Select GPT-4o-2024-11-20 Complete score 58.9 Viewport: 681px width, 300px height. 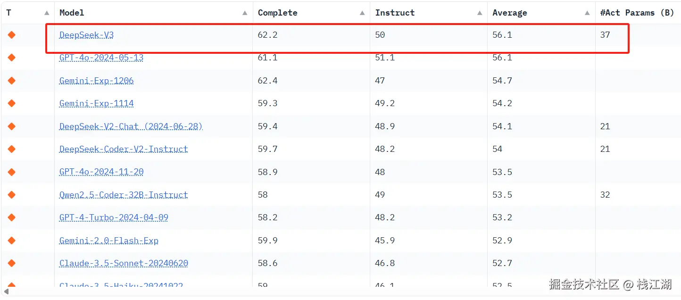267,172
